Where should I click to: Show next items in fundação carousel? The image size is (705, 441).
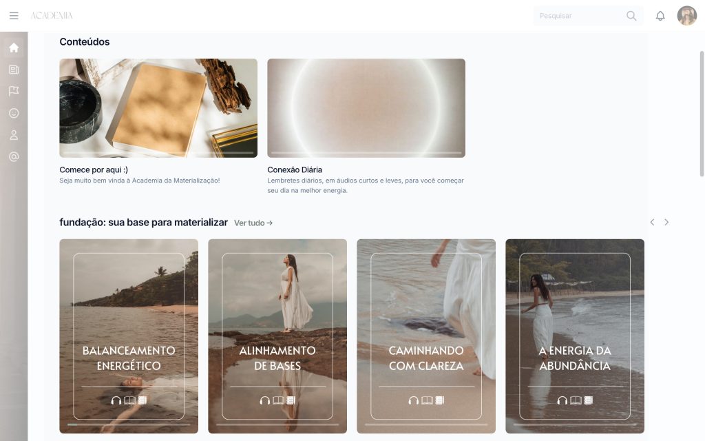666,223
